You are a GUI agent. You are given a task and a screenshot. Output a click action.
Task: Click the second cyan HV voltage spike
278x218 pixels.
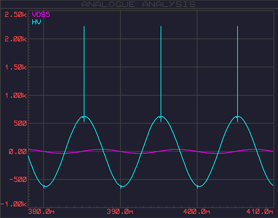point(161,74)
